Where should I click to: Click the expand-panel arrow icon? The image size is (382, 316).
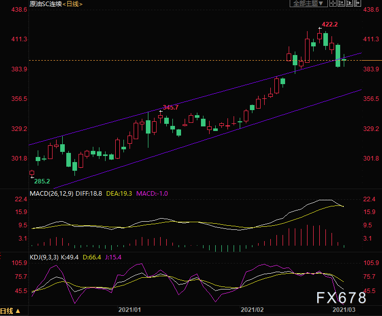(x=357, y=4)
